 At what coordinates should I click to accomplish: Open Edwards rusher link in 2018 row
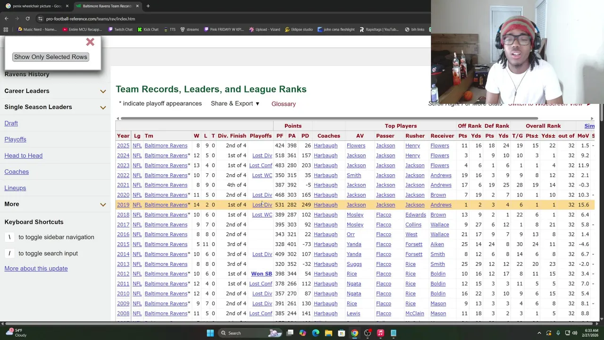(x=415, y=215)
